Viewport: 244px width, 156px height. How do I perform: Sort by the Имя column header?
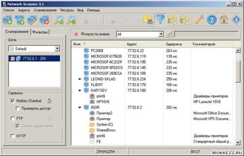(98, 44)
